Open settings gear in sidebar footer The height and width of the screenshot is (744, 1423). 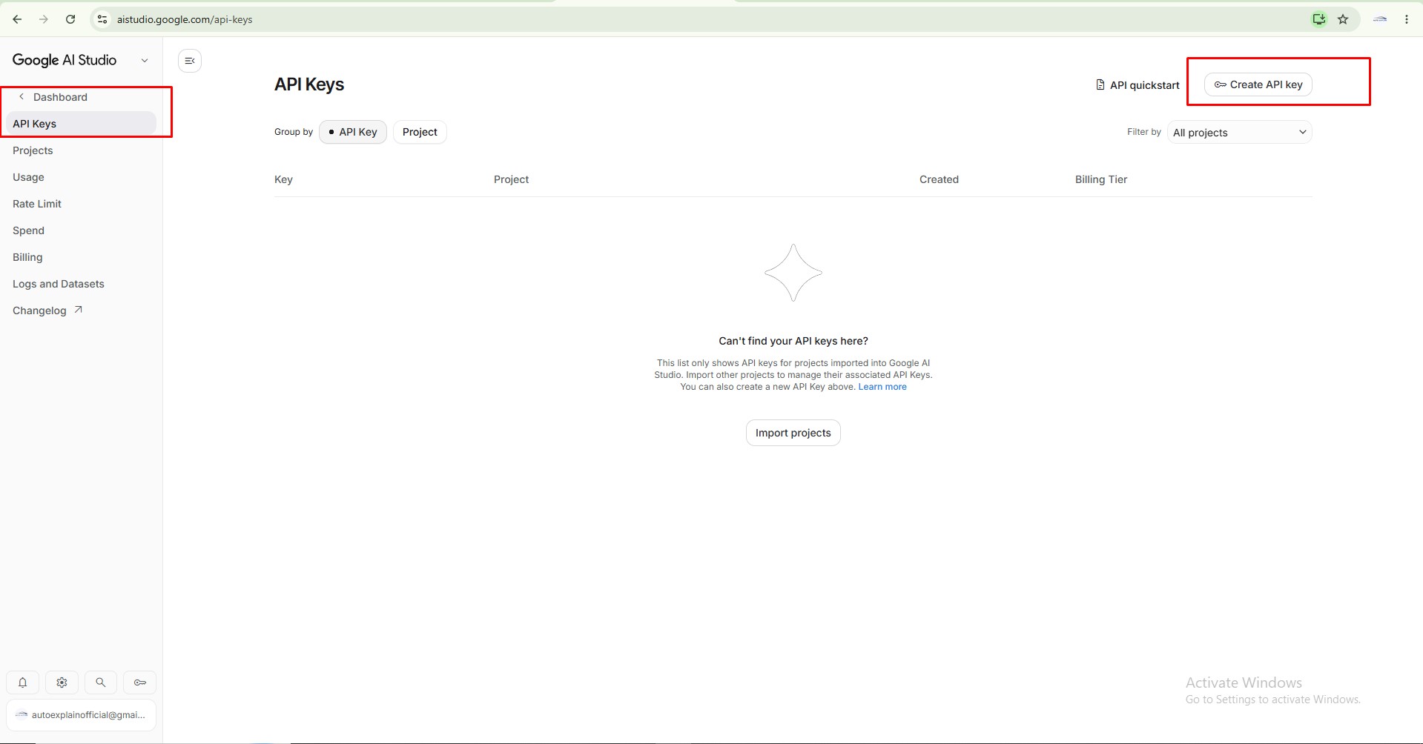pyautogui.click(x=62, y=682)
